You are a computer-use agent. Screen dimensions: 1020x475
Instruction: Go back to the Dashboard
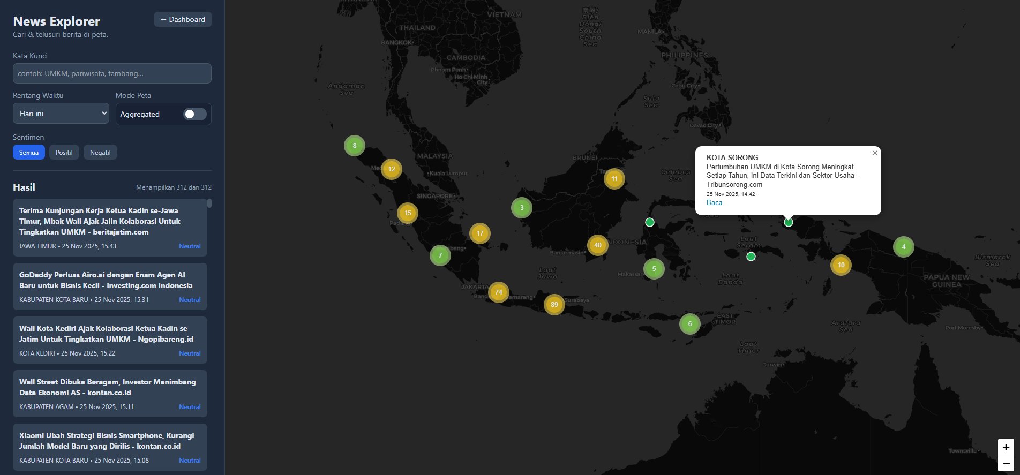pyautogui.click(x=183, y=19)
